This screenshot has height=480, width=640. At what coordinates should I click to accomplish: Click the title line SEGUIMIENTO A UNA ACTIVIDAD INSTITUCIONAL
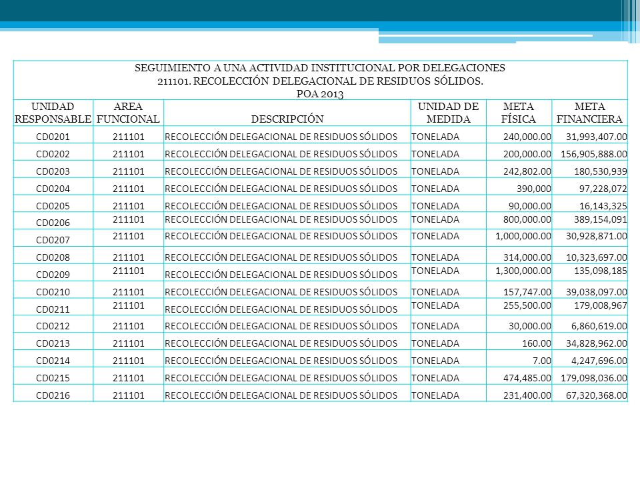[x=320, y=68]
